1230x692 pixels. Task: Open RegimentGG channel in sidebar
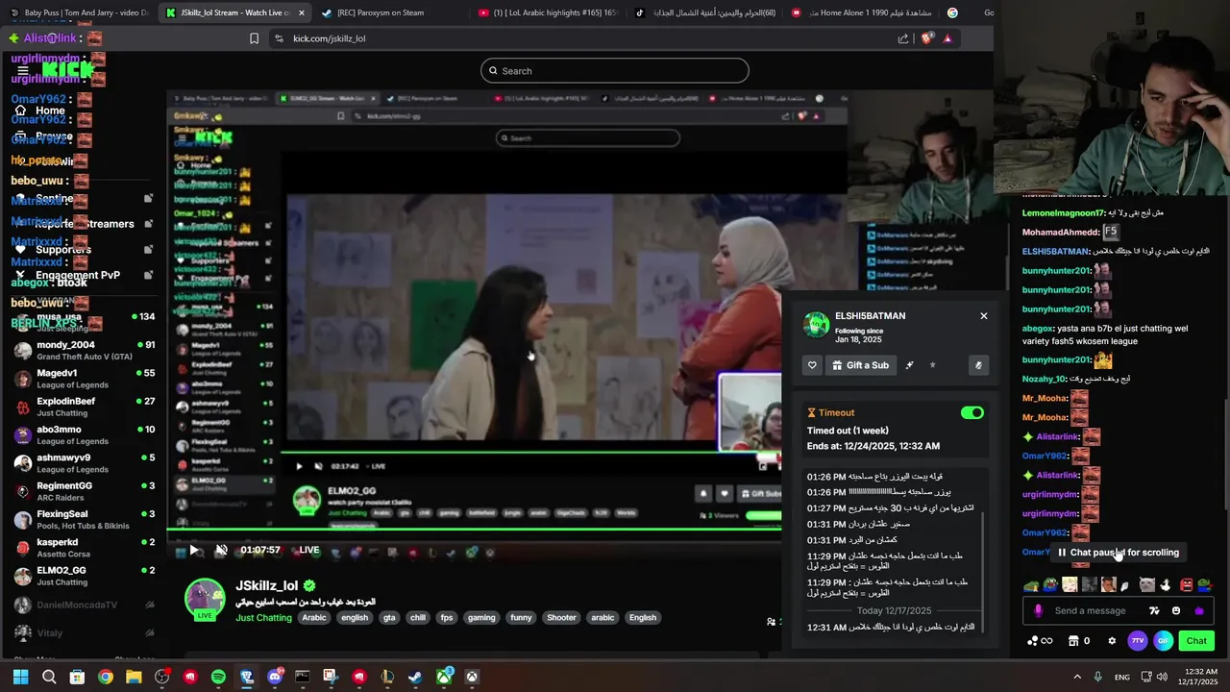(x=85, y=491)
